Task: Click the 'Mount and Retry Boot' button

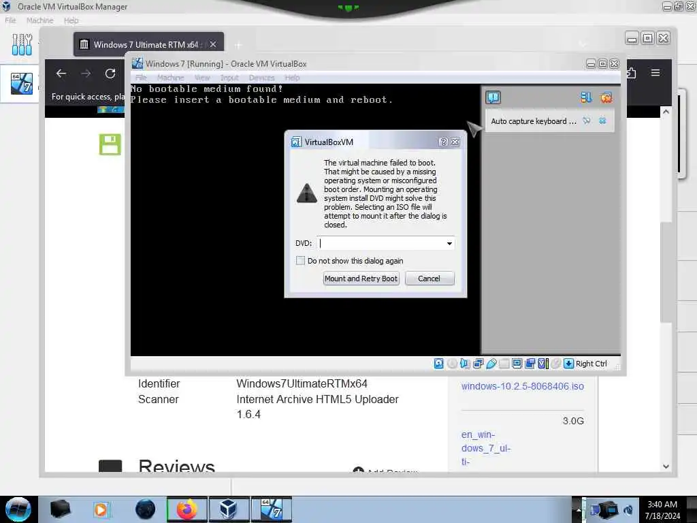Action: click(361, 279)
